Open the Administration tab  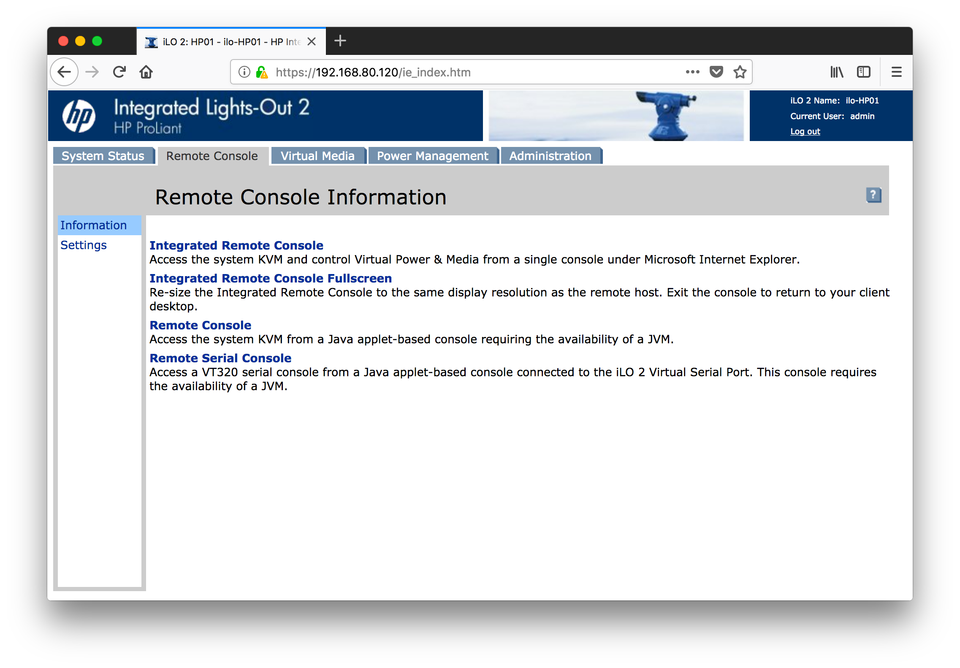(x=550, y=156)
